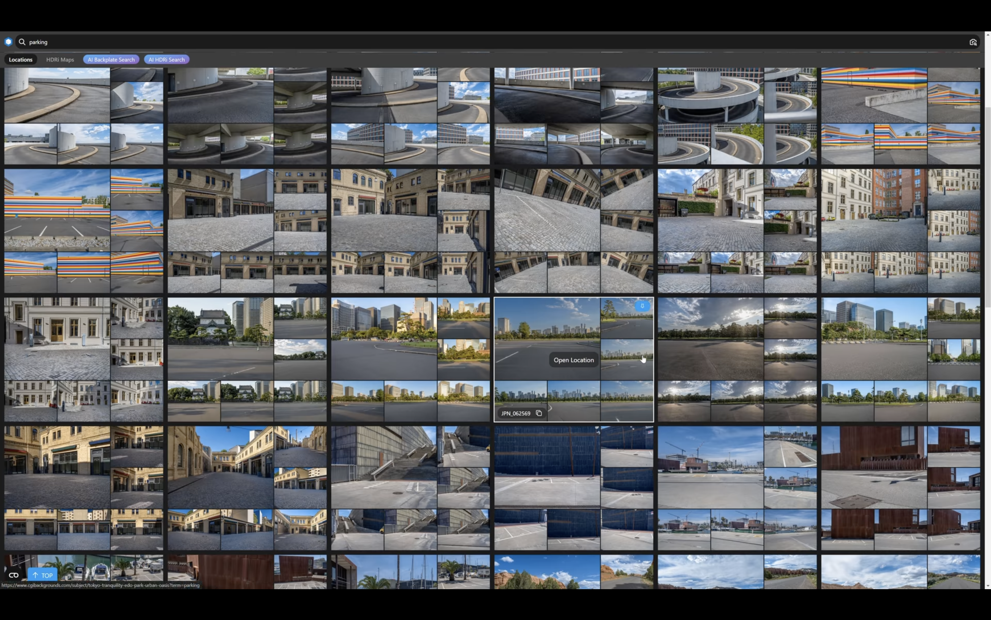Click the blue hexagon logo icon
991x620 pixels.
pyautogui.click(x=8, y=42)
